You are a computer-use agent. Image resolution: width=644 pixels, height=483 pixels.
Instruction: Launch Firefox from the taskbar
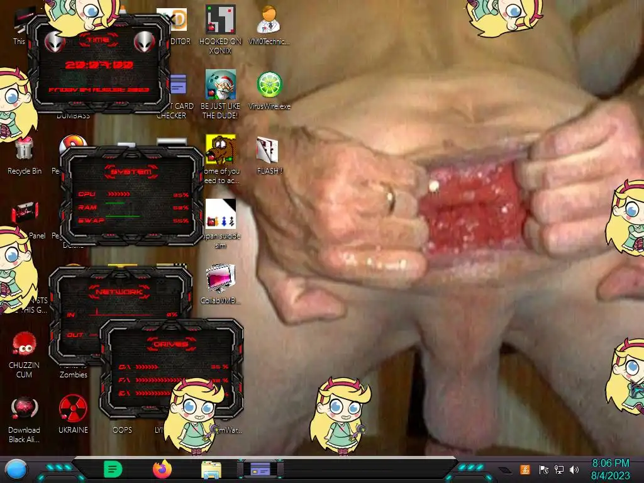click(x=162, y=469)
